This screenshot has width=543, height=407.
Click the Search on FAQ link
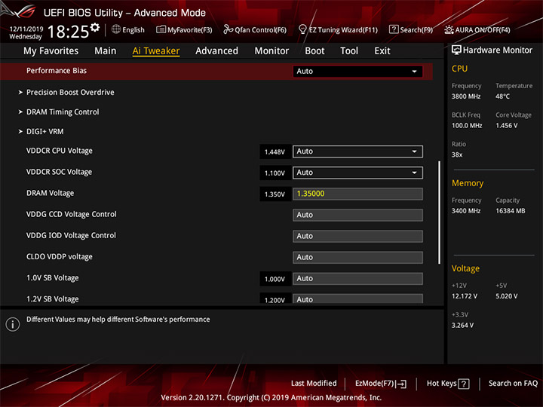coord(513,384)
